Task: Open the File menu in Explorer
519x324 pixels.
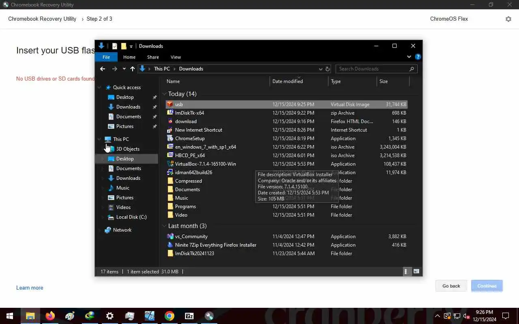Action: (106, 57)
